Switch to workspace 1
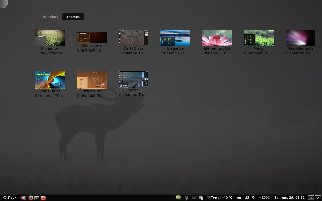The image size is (322, 201). (311, 198)
